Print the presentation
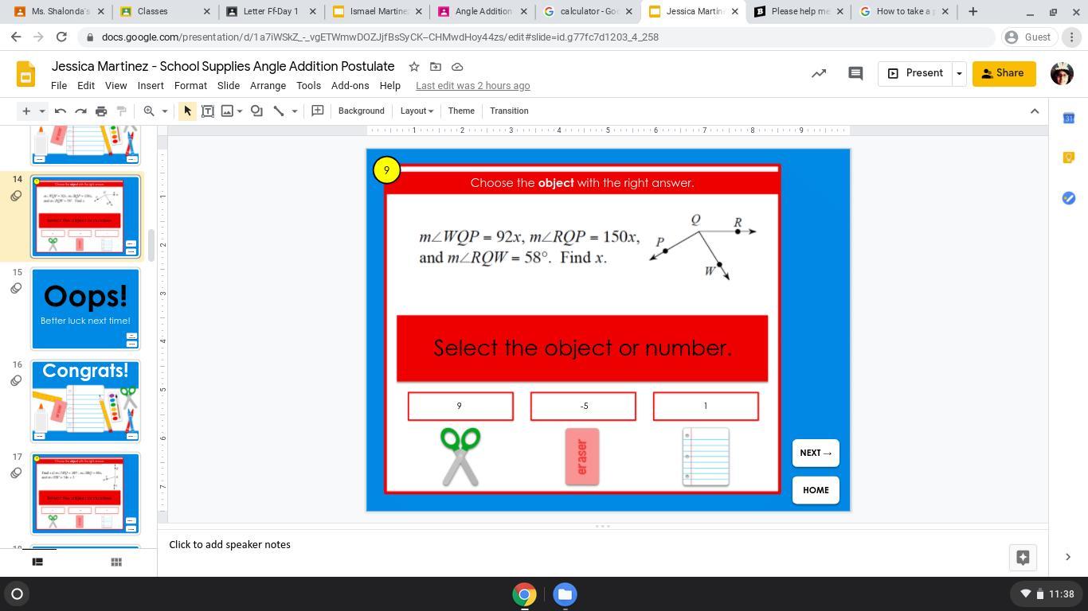 (x=101, y=111)
